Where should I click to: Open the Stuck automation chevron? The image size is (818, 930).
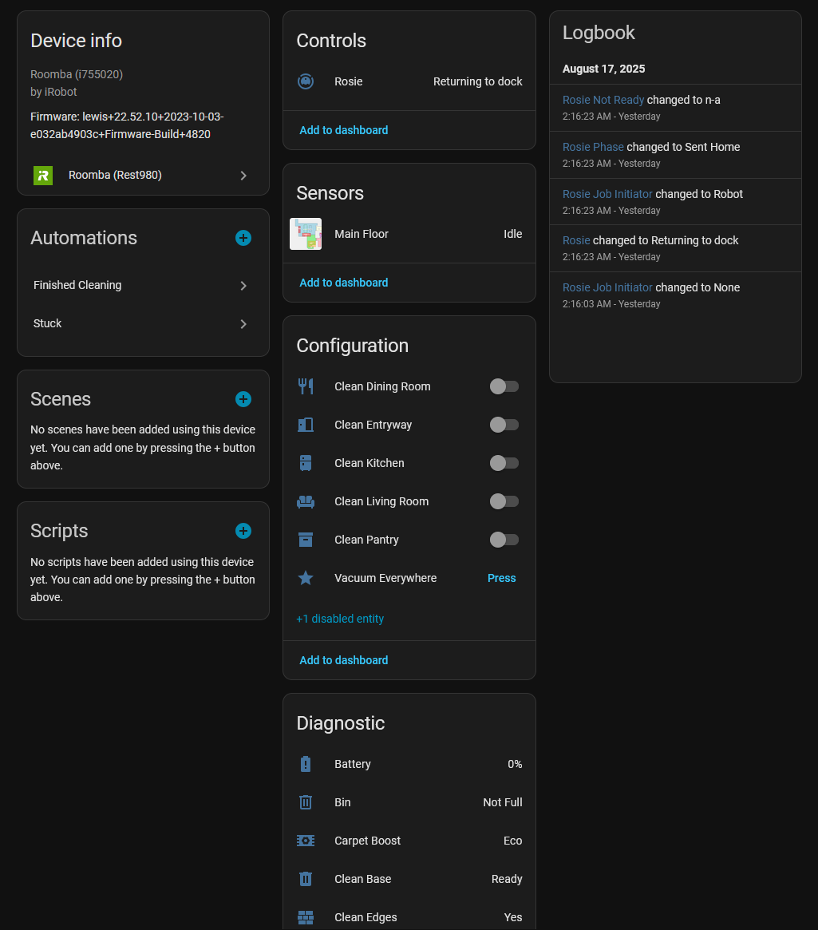click(243, 324)
